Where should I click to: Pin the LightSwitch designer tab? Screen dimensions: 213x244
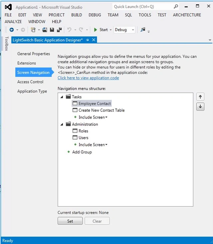pos(88,40)
